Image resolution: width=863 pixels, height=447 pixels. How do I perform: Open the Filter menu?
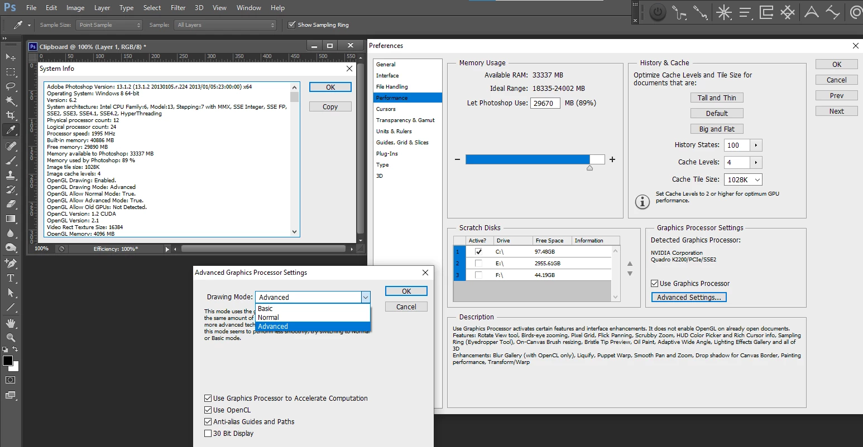coord(178,8)
